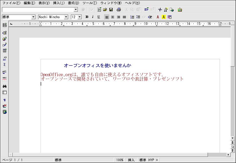The width and height of the screenshot is (236, 163).
Task: Open the Gallery icon in the top toolbar
Action: (x=180, y=10)
